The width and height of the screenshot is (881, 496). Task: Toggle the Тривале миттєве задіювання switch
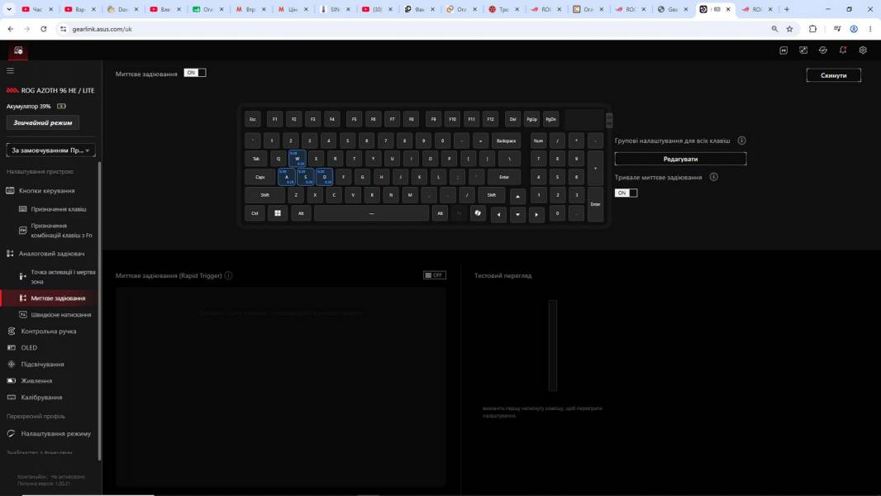tap(626, 193)
